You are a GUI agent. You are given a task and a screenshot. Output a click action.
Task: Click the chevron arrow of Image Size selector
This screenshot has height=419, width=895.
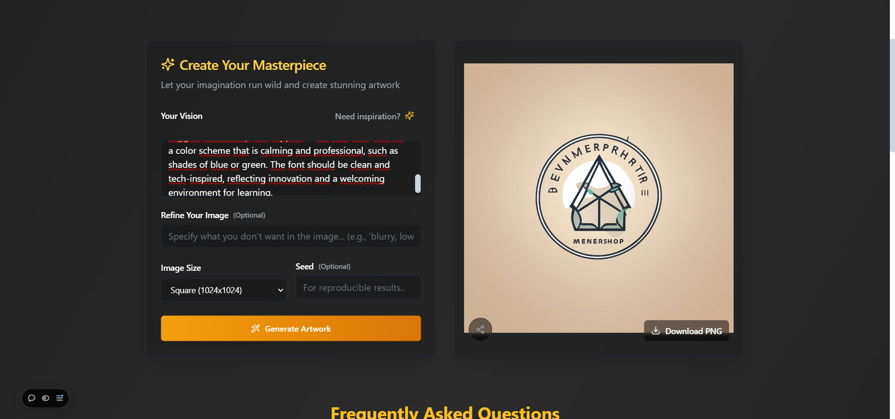pyautogui.click(x=281, y=290)
